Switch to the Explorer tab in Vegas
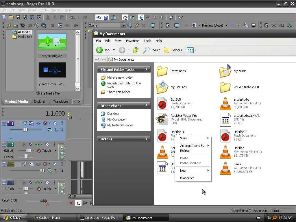The image size is (296, 222). pyautogui.click(x=39, y=101)
